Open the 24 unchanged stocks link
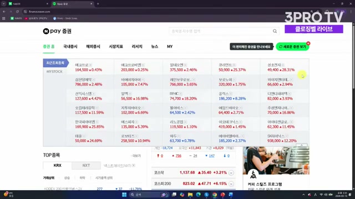Viewport: 355px width, 199px height. (195, 156)
